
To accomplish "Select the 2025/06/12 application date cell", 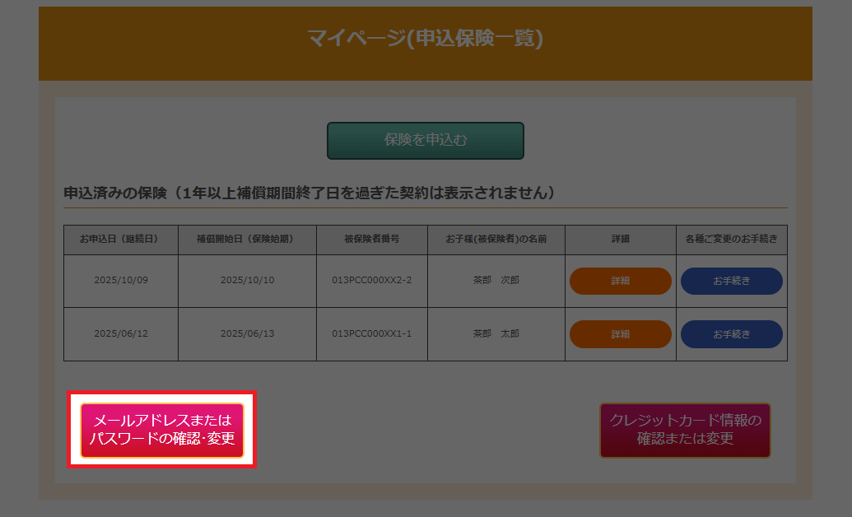I will (120, 333).
